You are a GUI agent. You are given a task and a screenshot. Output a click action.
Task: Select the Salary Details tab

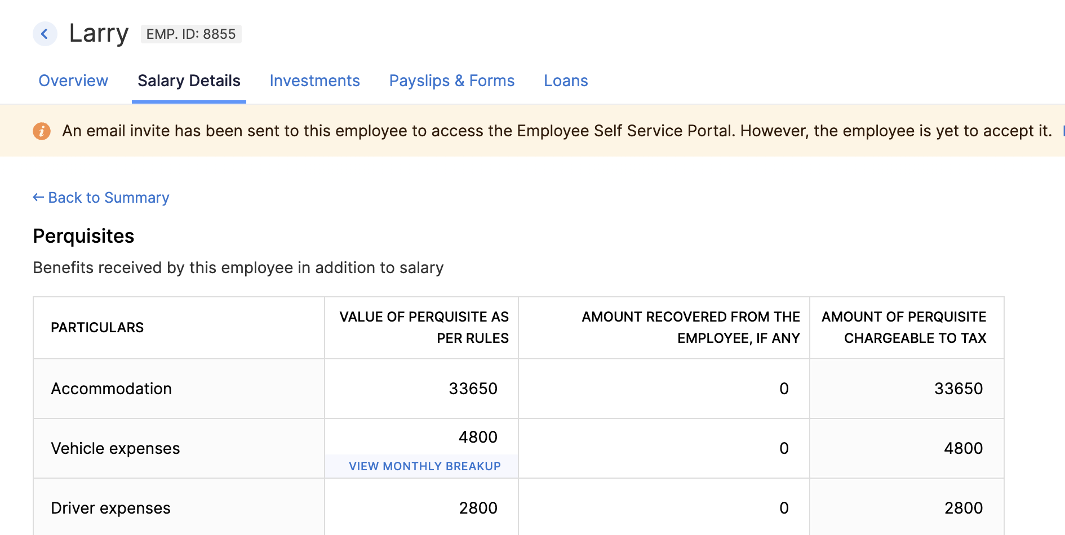click(x=189, y=81)
